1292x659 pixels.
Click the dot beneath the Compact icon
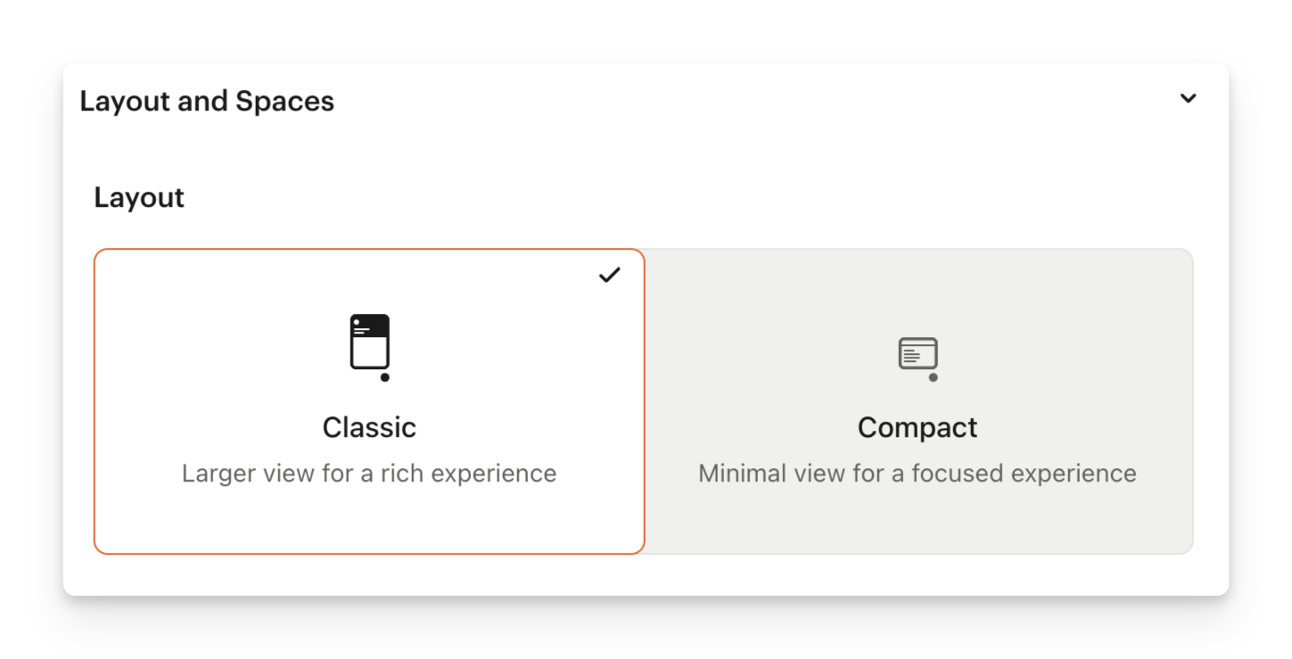(x=933, y=377)
